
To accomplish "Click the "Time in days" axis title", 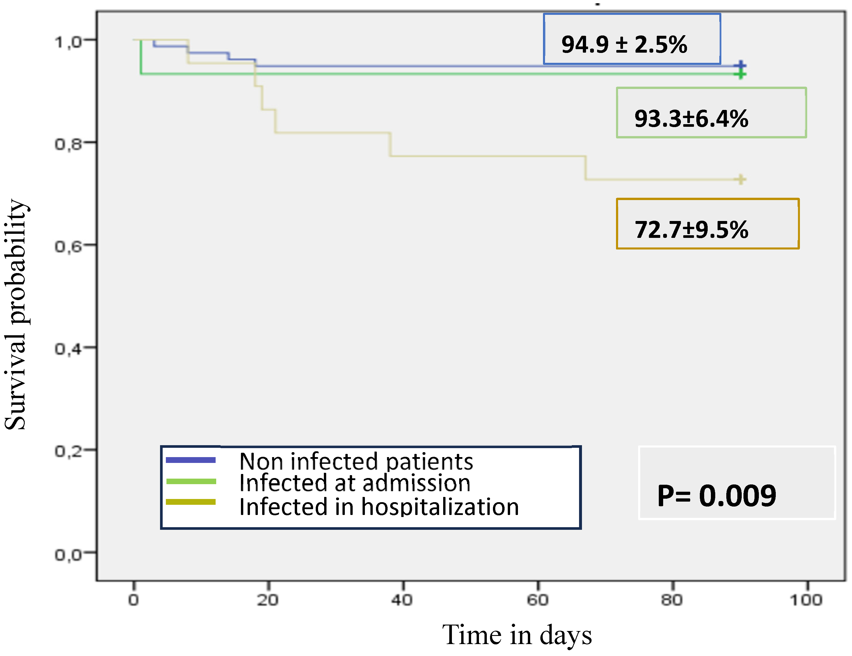I will coord(516,635).
